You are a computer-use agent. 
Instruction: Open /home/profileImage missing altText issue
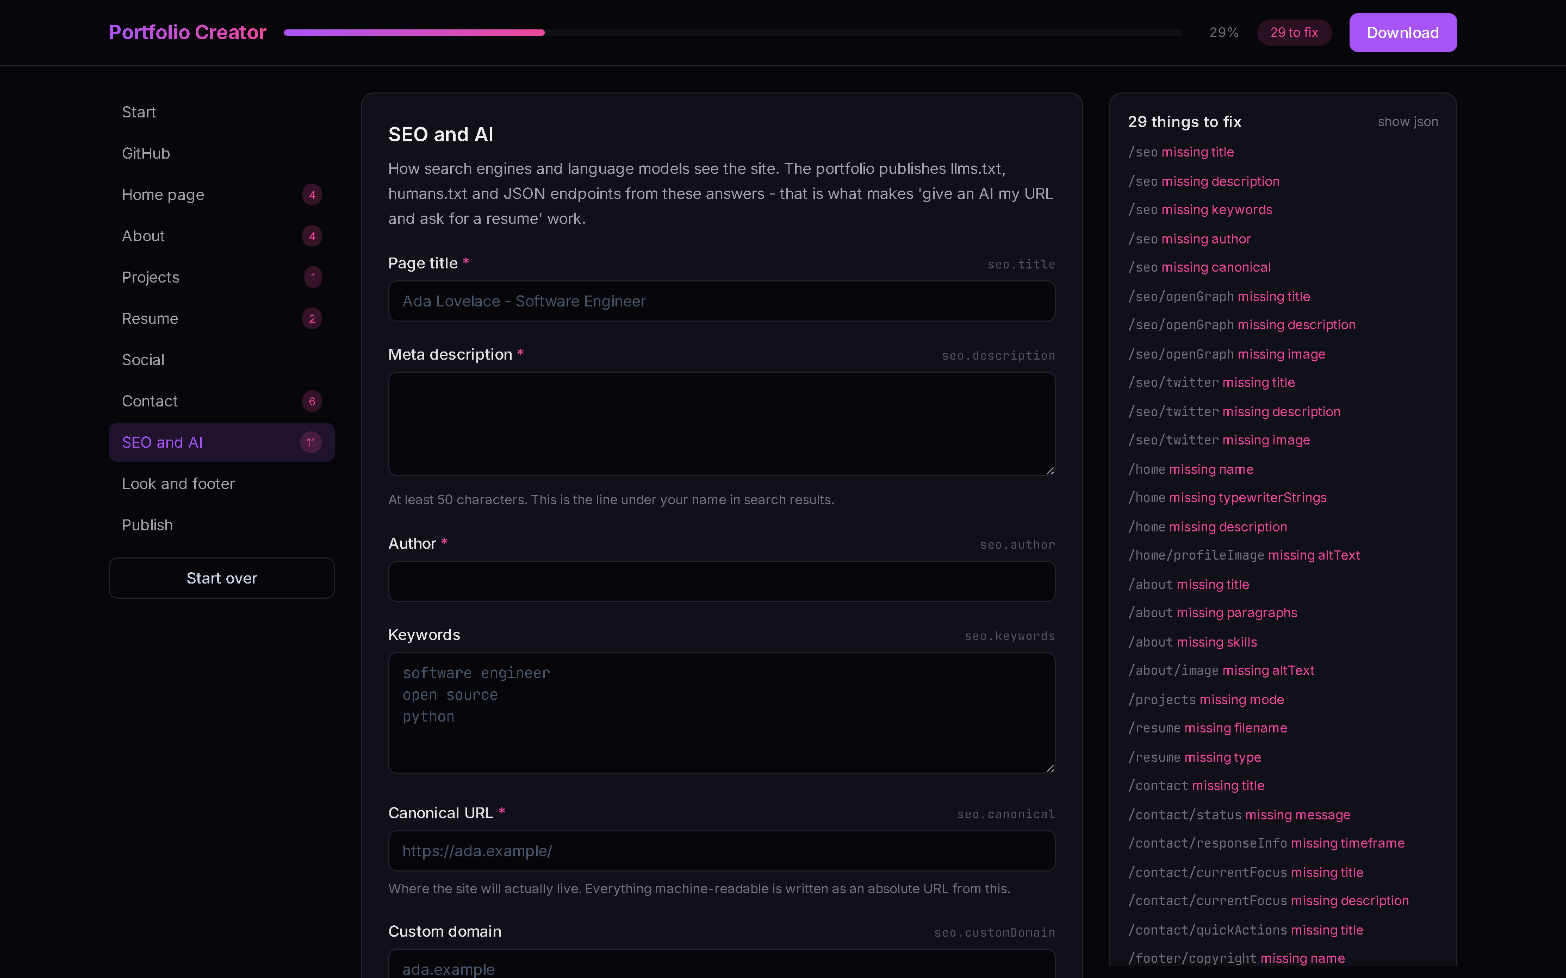1244,555
